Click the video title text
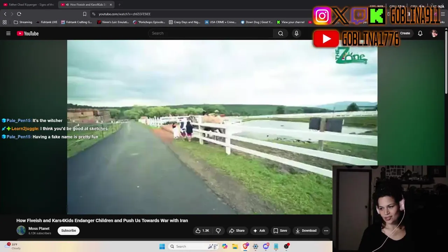This screenshot has width=448, height=252. [x=102, y=220]
